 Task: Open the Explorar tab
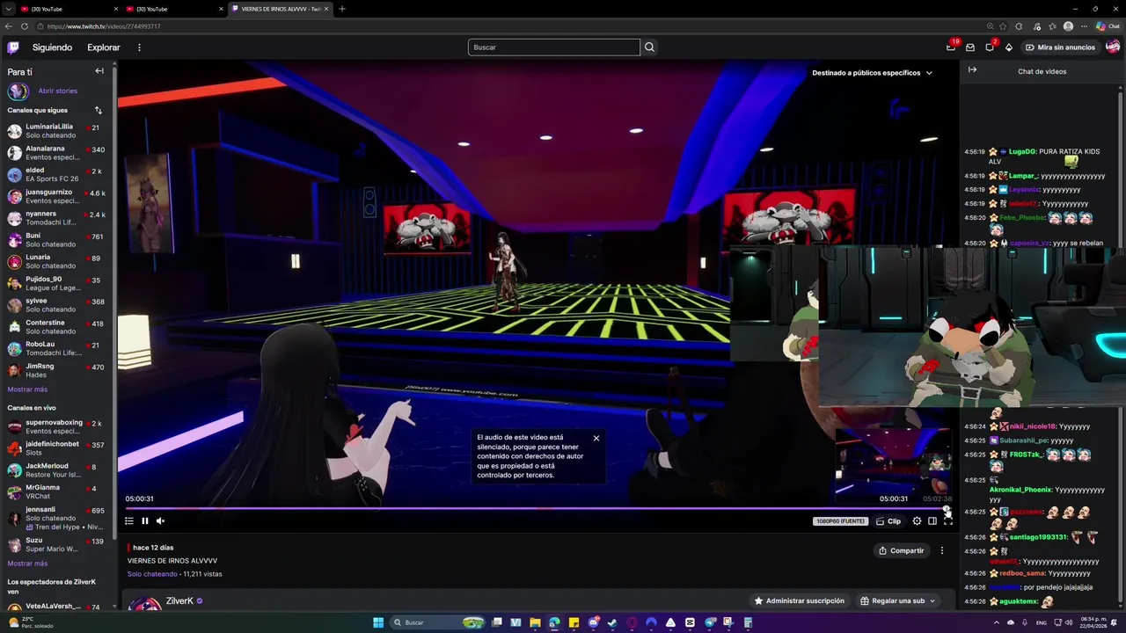(x=104, y=47)
